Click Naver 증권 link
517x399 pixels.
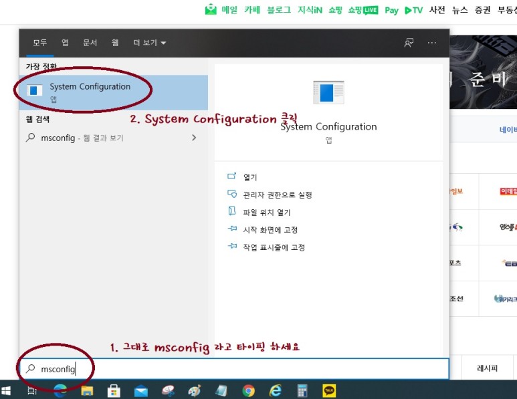[x=482, y=10]
